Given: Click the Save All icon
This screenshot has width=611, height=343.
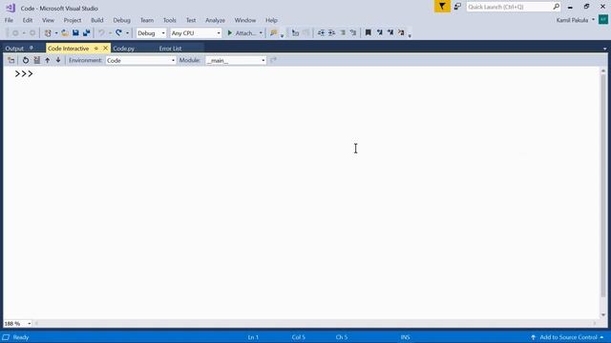Looking at the screenshot, I should [x=87, y=33].
